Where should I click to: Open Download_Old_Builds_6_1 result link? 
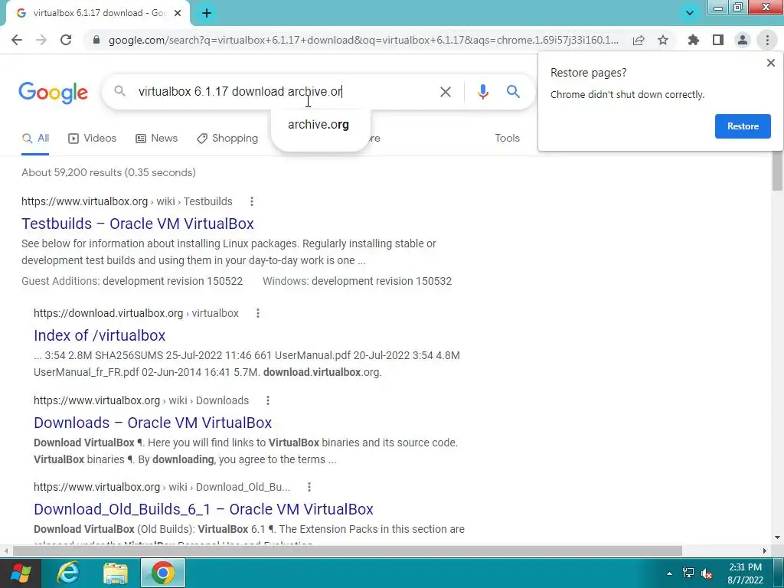coord(204,509)
